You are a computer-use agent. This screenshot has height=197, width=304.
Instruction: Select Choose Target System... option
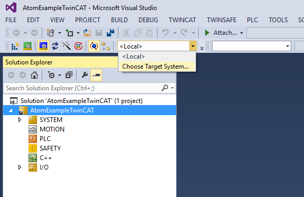coord(157,67)
